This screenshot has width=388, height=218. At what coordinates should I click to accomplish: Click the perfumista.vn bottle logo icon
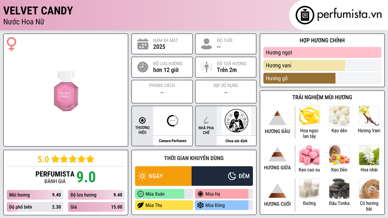point(305,15)
